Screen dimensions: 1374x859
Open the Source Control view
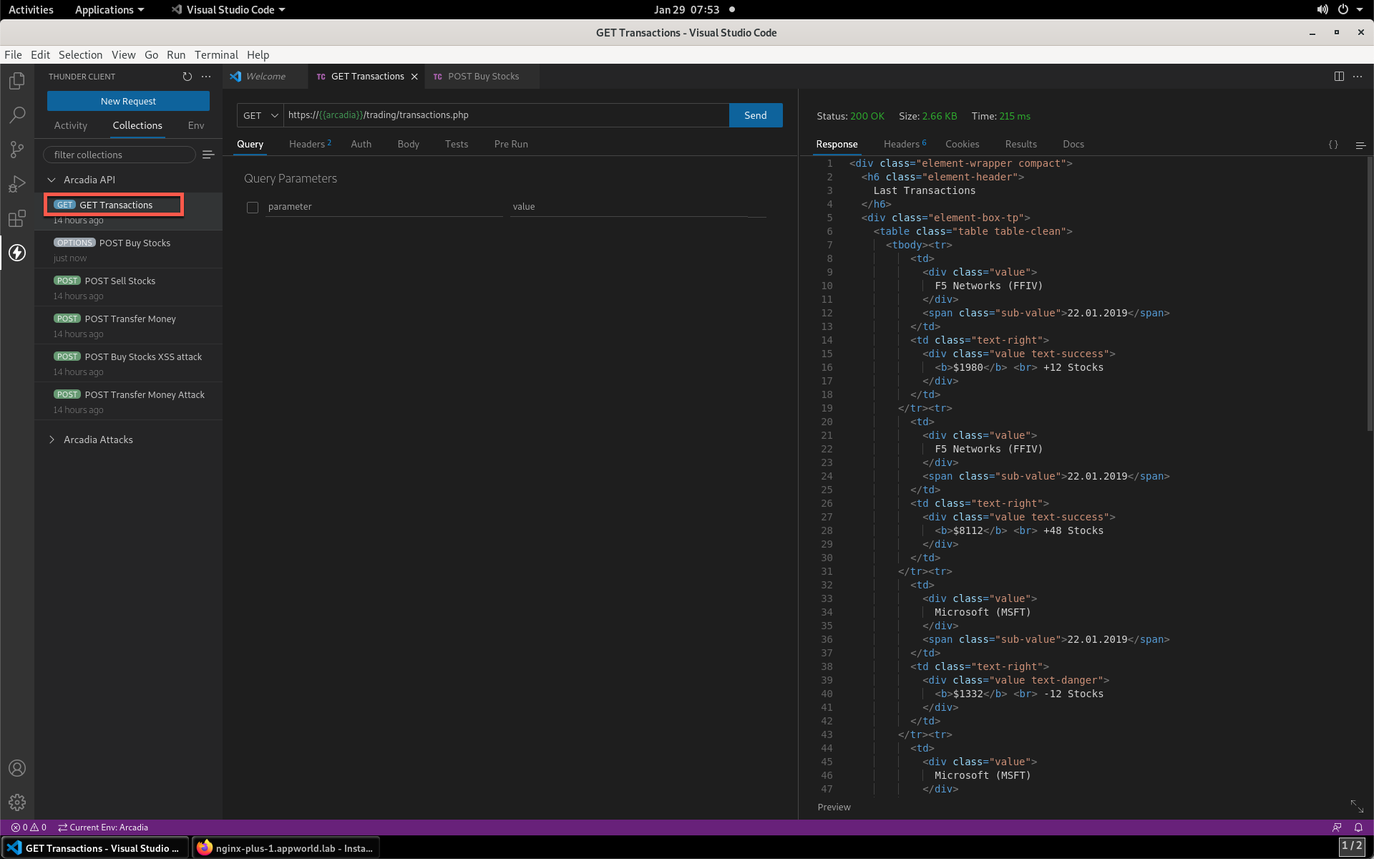[17, 150]
